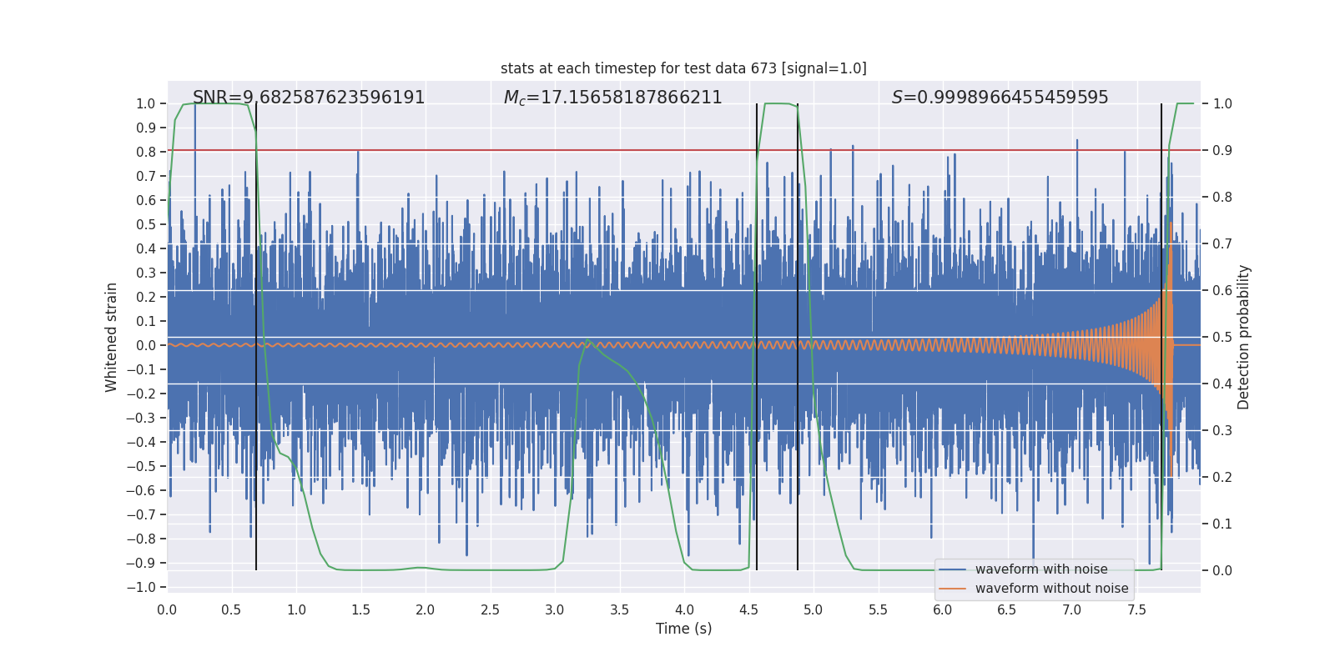Click the black vertical line near 7.7 seconds

1161,337
